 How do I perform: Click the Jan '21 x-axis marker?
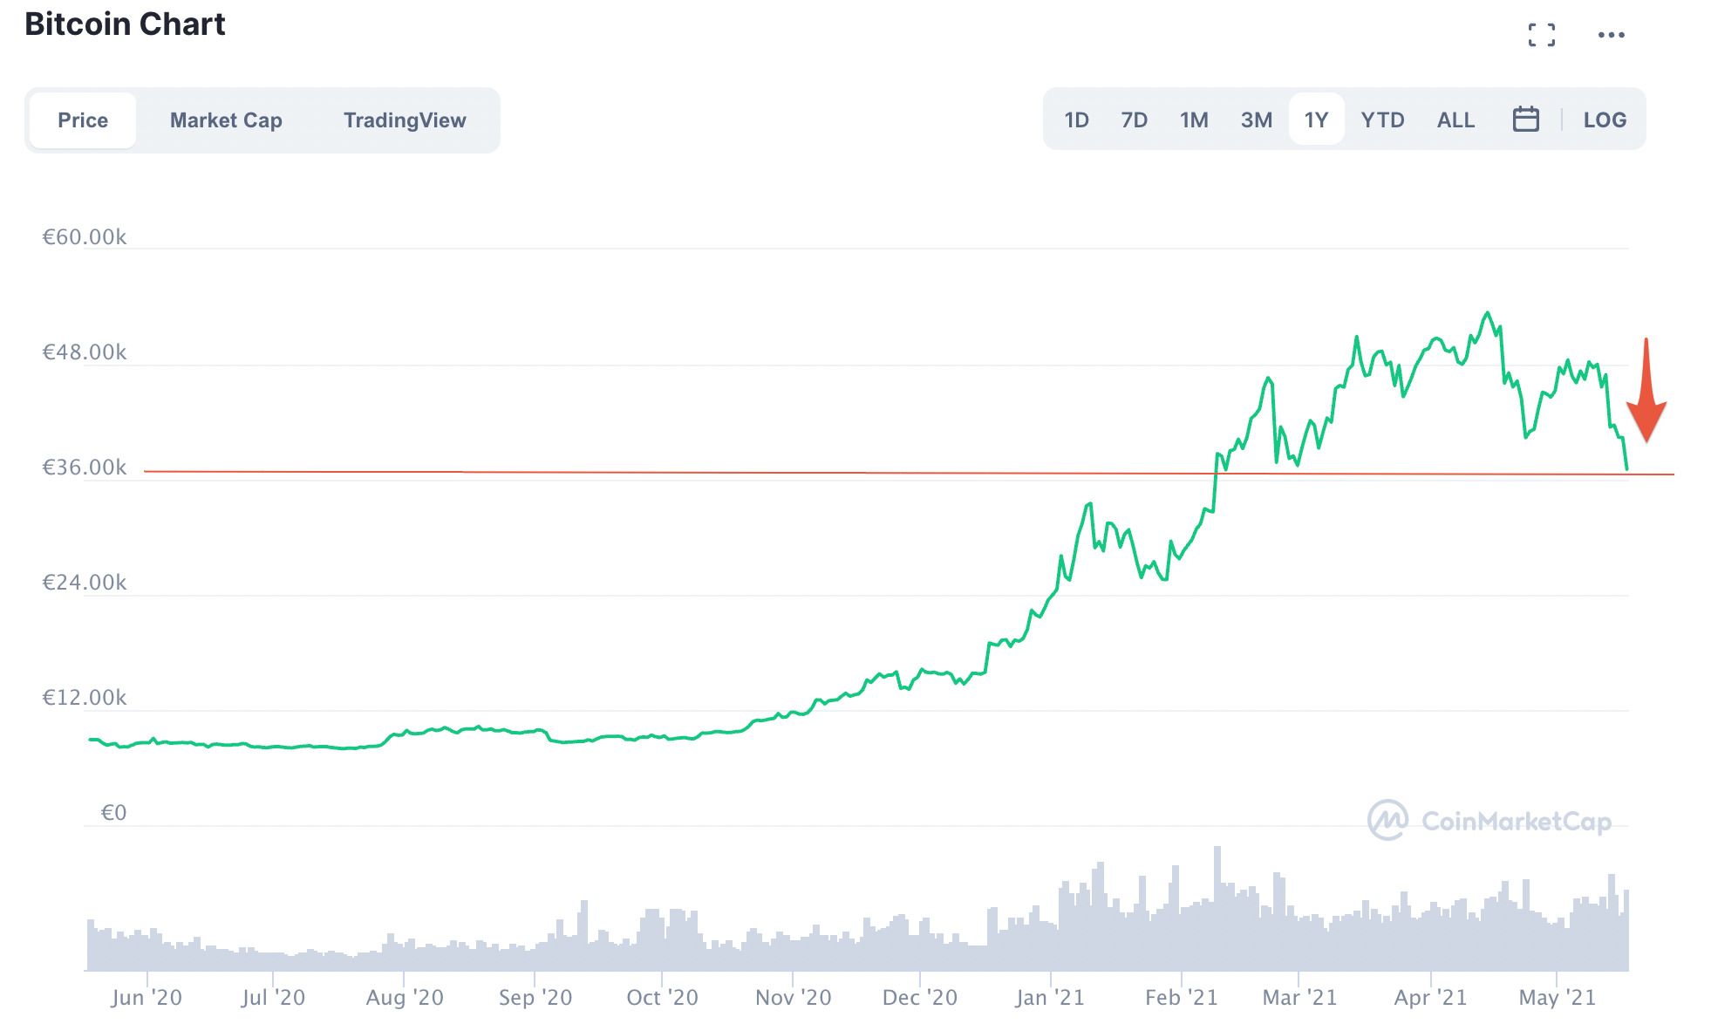(1050, 997)
